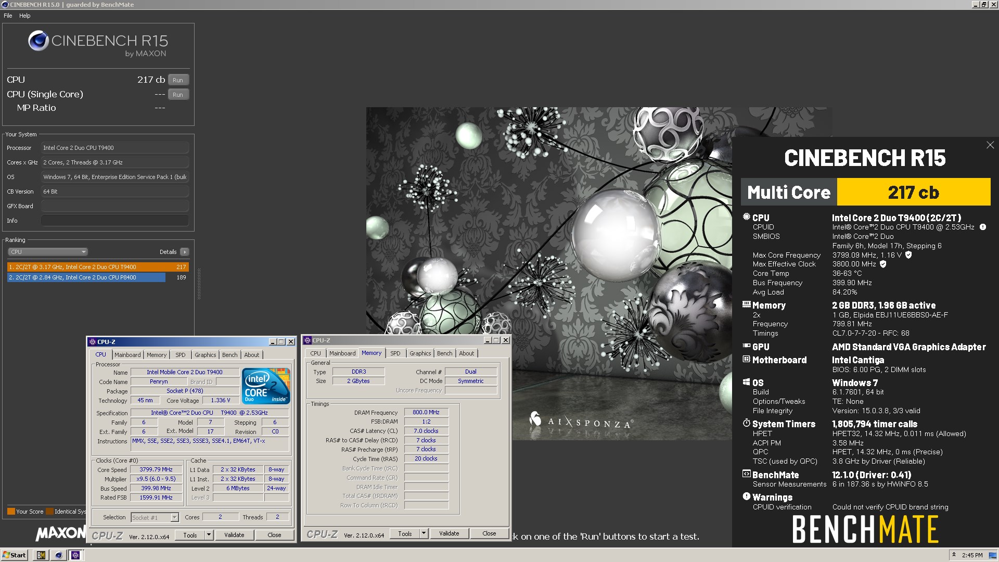Click the Motherboard icon in BenchMate panel
This screenshot has width=999, height=562.
point(747,359)
